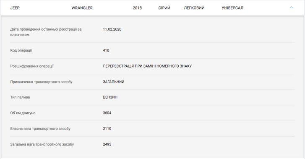The height and width of the screenshot is (159, 305).
Task: Click the Призначення транспортного засобу label
Action: (41, 82)
